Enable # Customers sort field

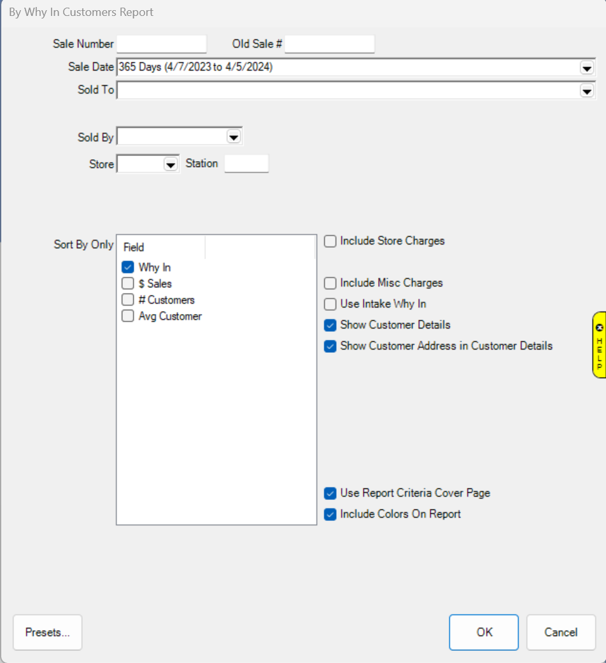point(128,300)
